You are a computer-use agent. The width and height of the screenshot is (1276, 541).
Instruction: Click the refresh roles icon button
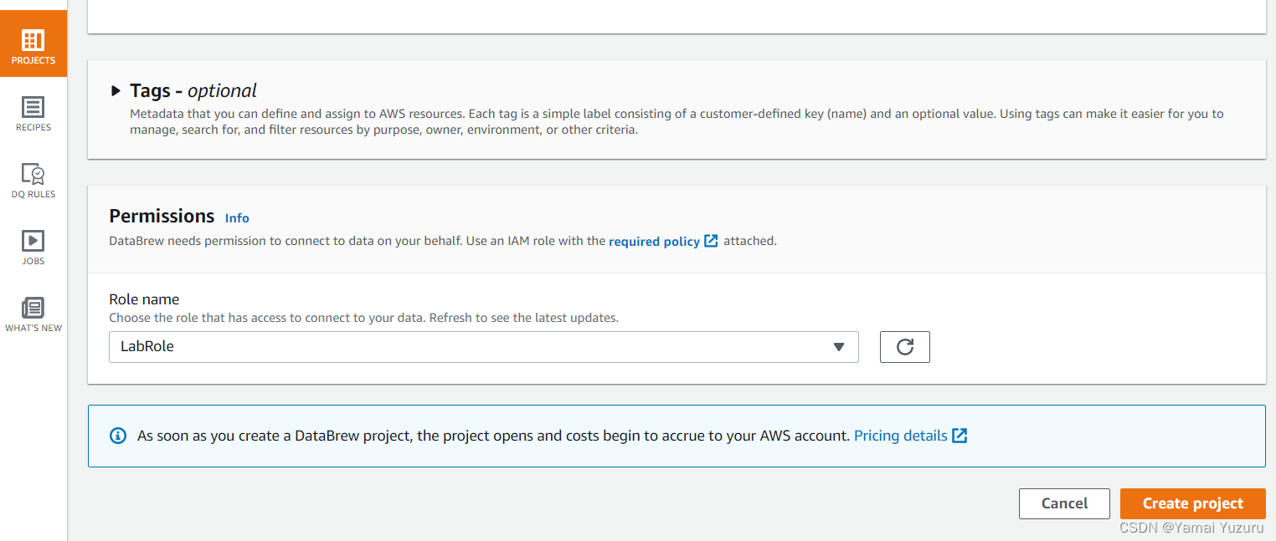904,347
